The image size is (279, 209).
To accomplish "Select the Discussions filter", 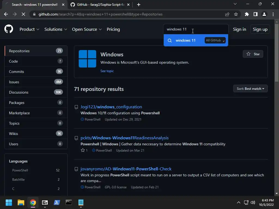I will 36,92.
